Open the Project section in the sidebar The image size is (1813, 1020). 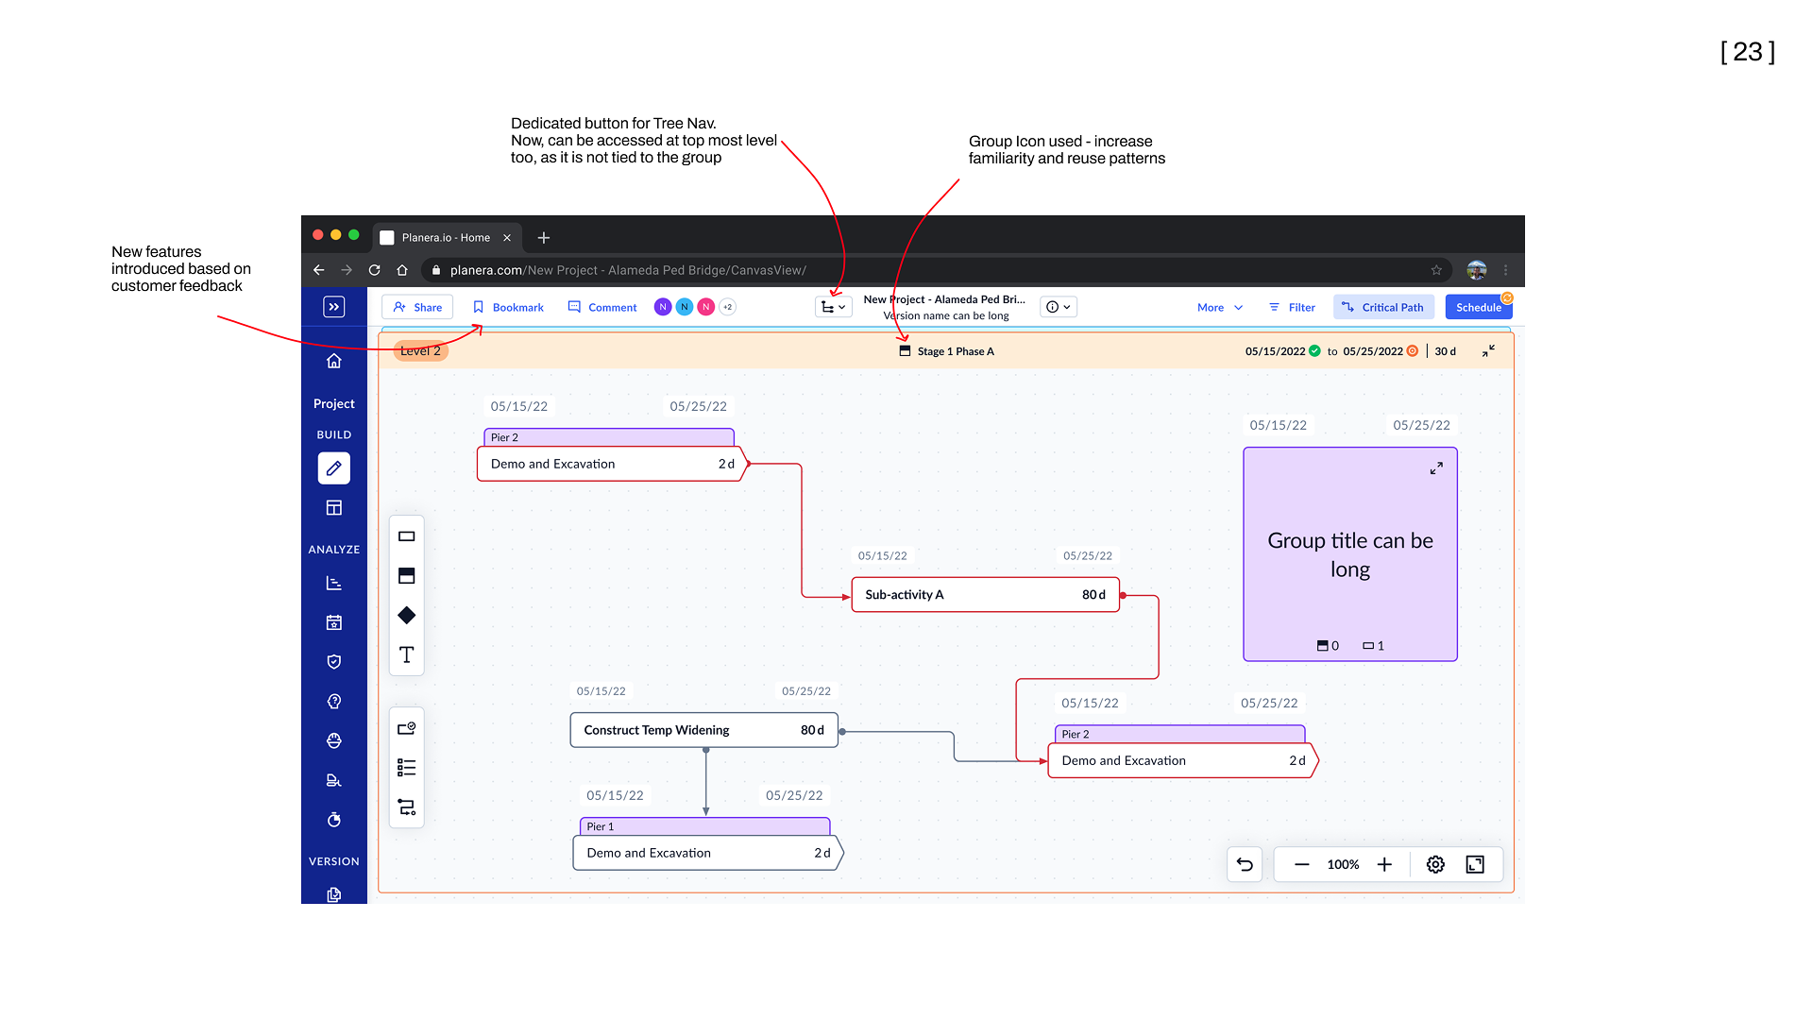333,403
